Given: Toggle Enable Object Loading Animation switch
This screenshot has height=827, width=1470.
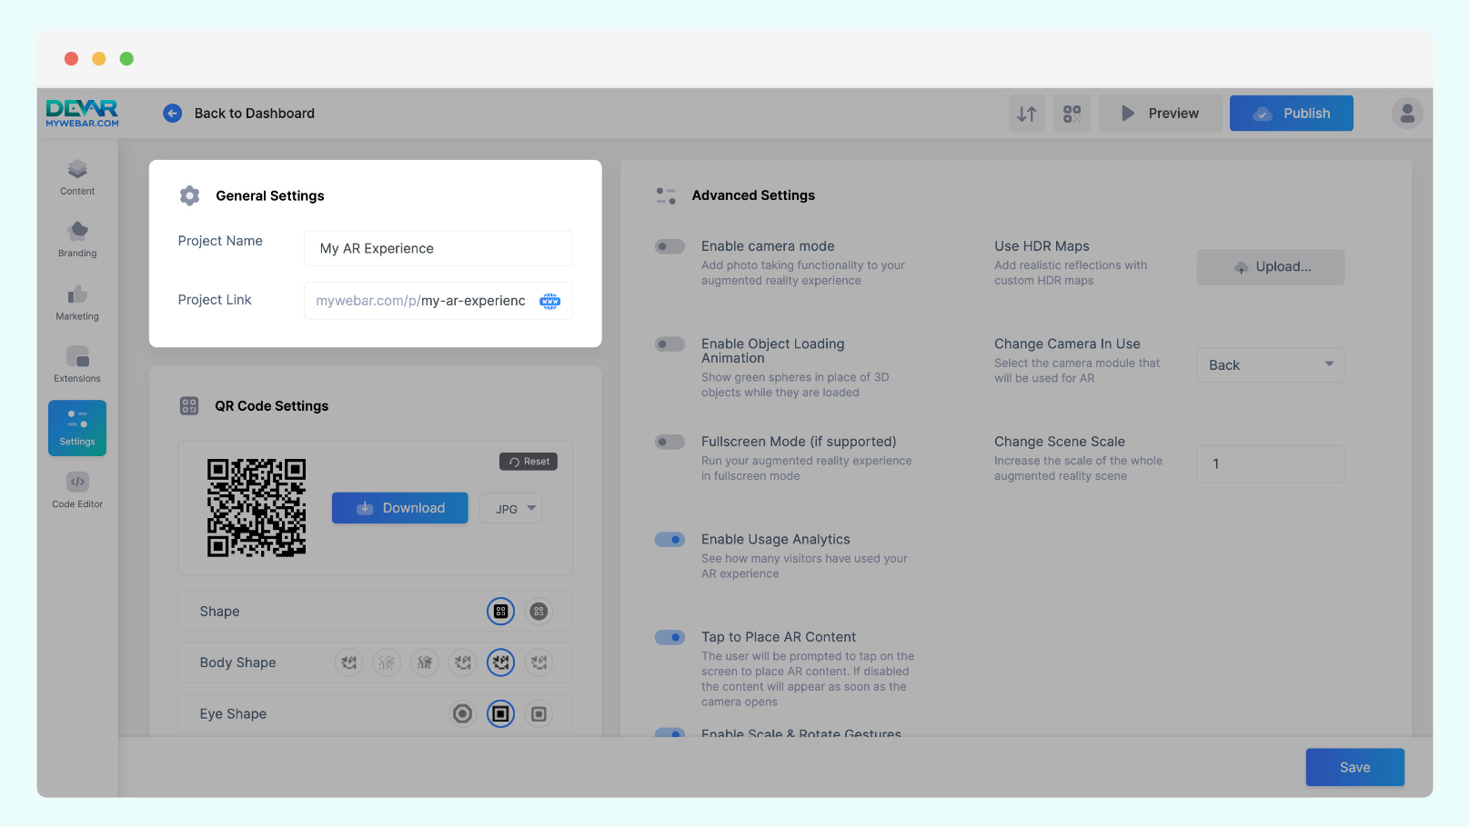Looking at the screenshot, I should (670, 344).
